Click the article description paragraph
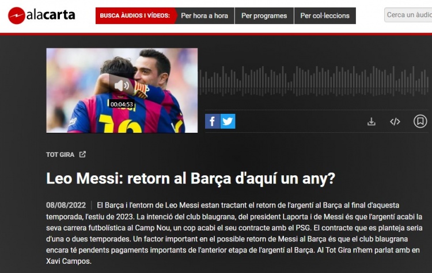Viewport: 432px width, 273px height. point(234,233)
